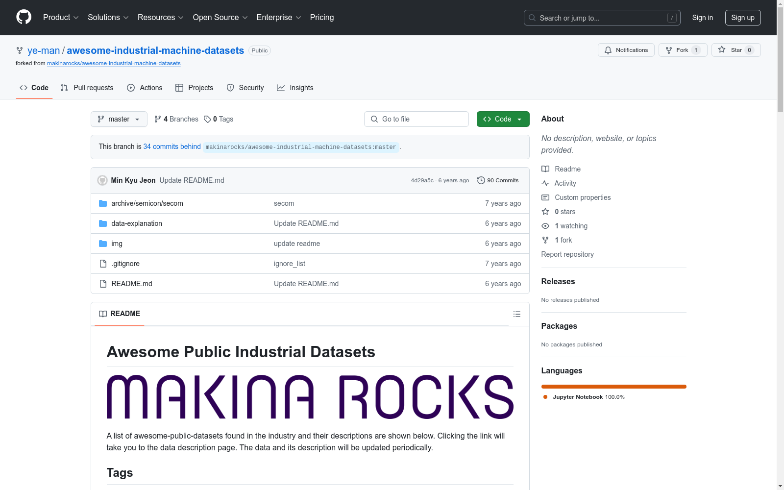Click the GitHub logo icon
Screen dimensions: 784x490
click(24, 17)
